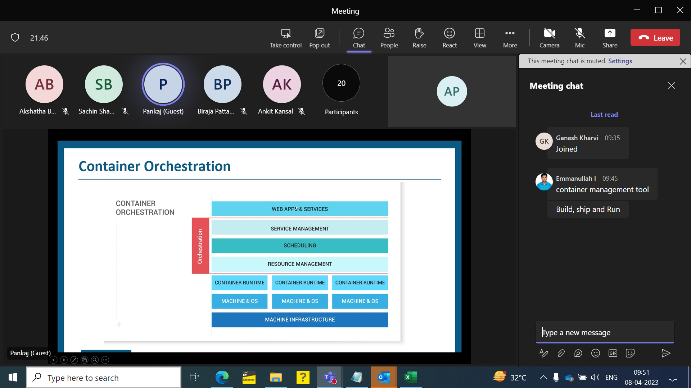
Task: Click Emmanullah I's profile picture in chat
Action: (544, 182)
